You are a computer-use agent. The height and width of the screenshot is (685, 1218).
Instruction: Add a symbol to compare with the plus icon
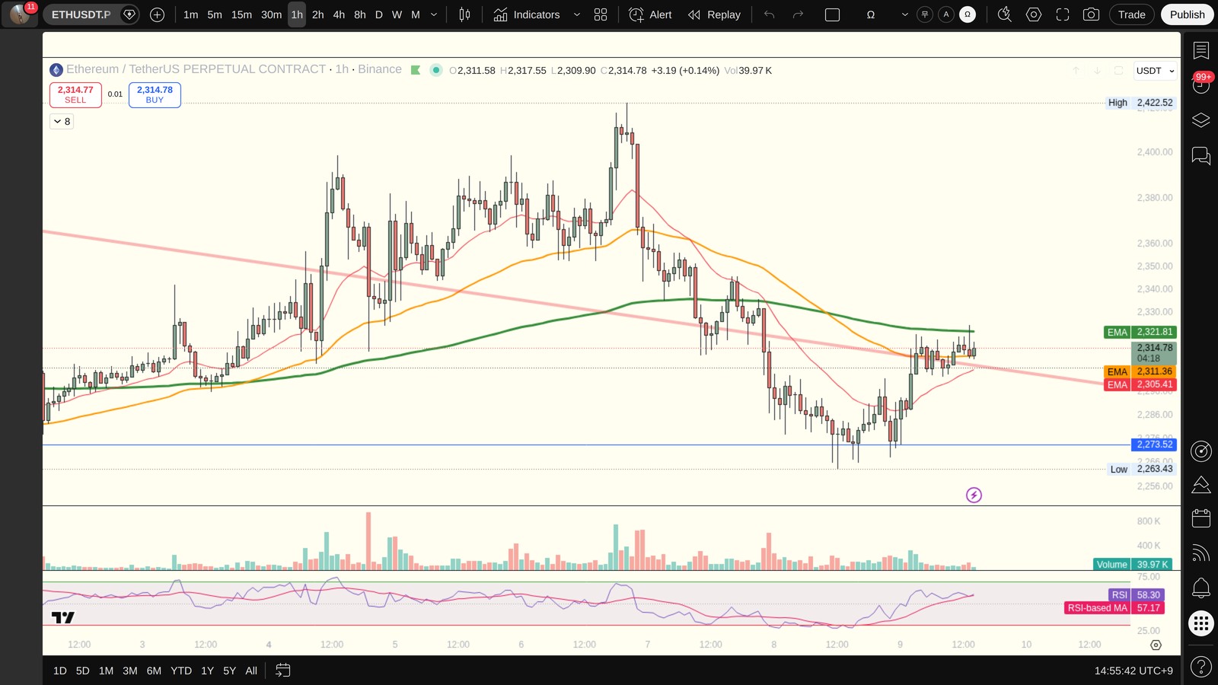[158, 14]
